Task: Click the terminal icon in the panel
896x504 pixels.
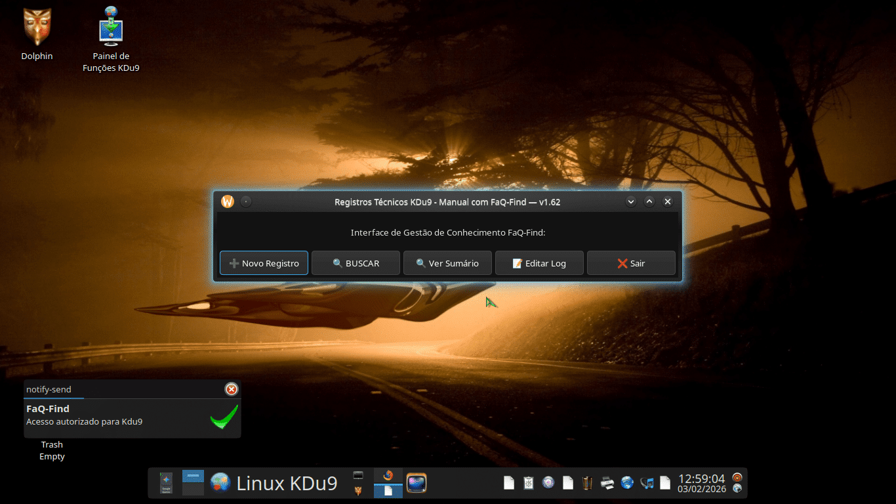Action: point(358,475)
